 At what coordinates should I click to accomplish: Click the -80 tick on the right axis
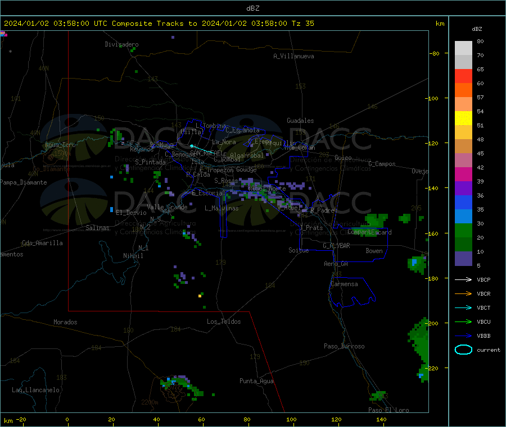433,53
